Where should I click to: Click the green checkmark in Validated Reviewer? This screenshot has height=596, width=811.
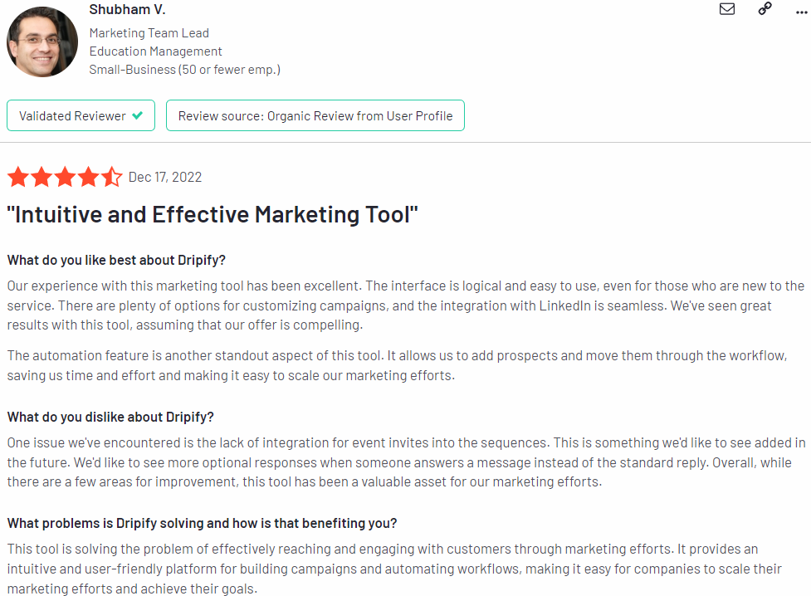coord(137,115)
